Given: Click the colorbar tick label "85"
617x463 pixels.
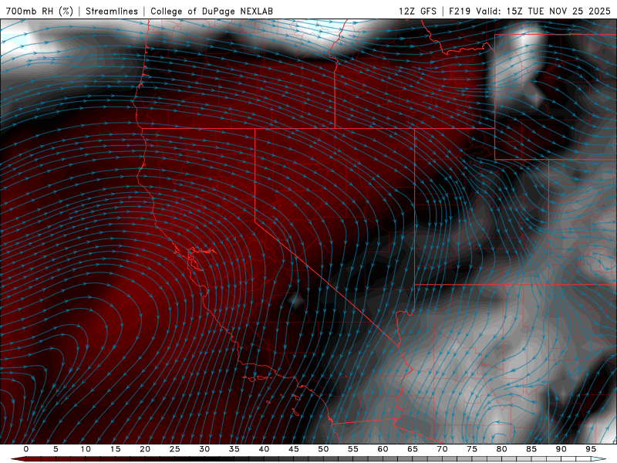Looking at the screenshot, I should (531, 449).
